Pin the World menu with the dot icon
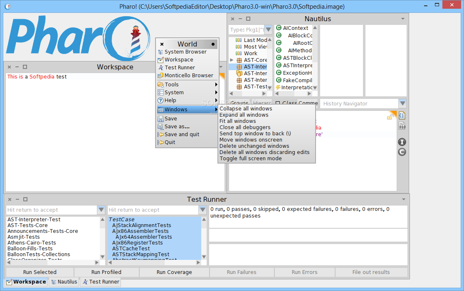The image size is (464, 291). pyautogui.click(x=213, y=44)
